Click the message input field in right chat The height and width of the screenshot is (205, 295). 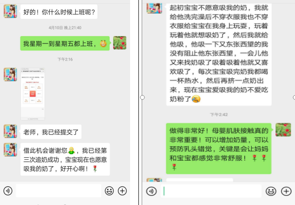point(211,191)
